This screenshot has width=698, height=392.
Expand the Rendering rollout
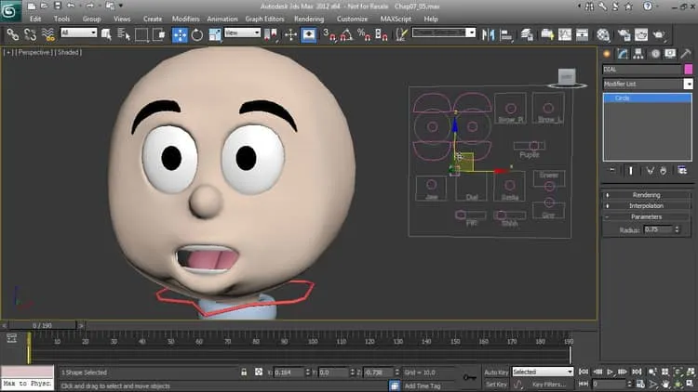pos(647,195)
